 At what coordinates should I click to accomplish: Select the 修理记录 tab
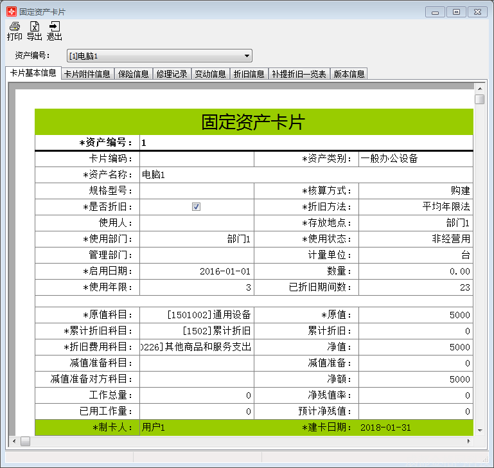[x=172, y=74]
